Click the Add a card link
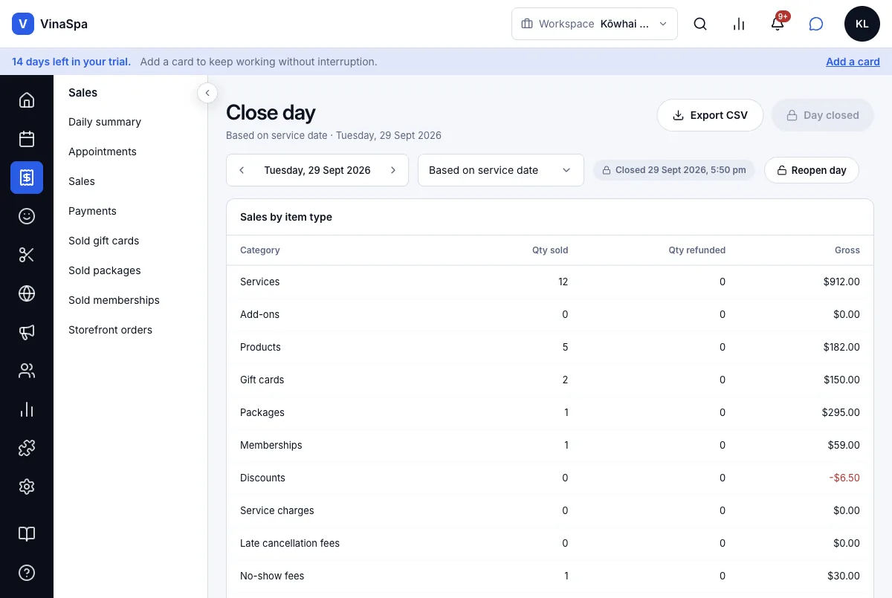 pos(853,62)
